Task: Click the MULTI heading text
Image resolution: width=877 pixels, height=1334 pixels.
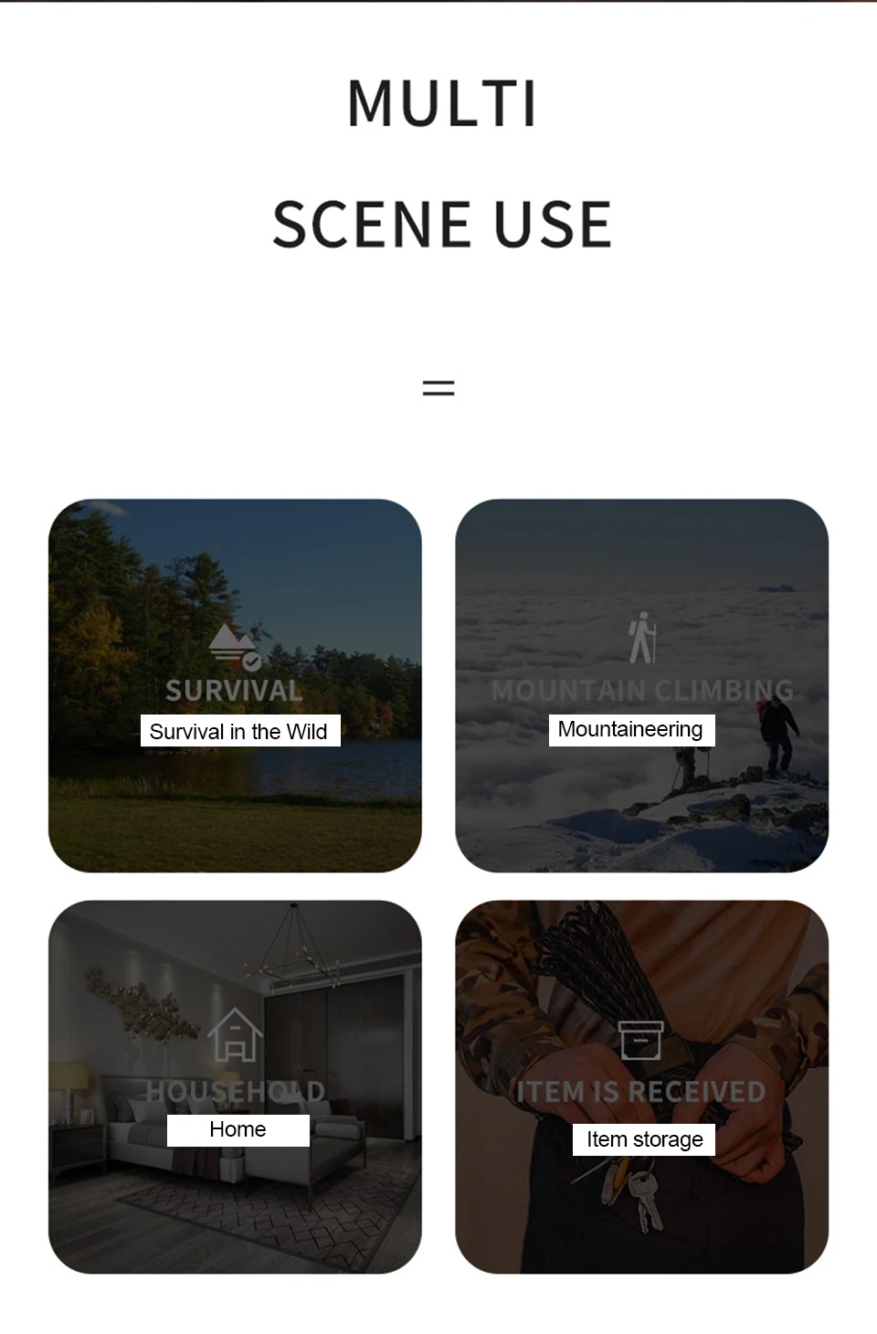Action: point(442,103)
